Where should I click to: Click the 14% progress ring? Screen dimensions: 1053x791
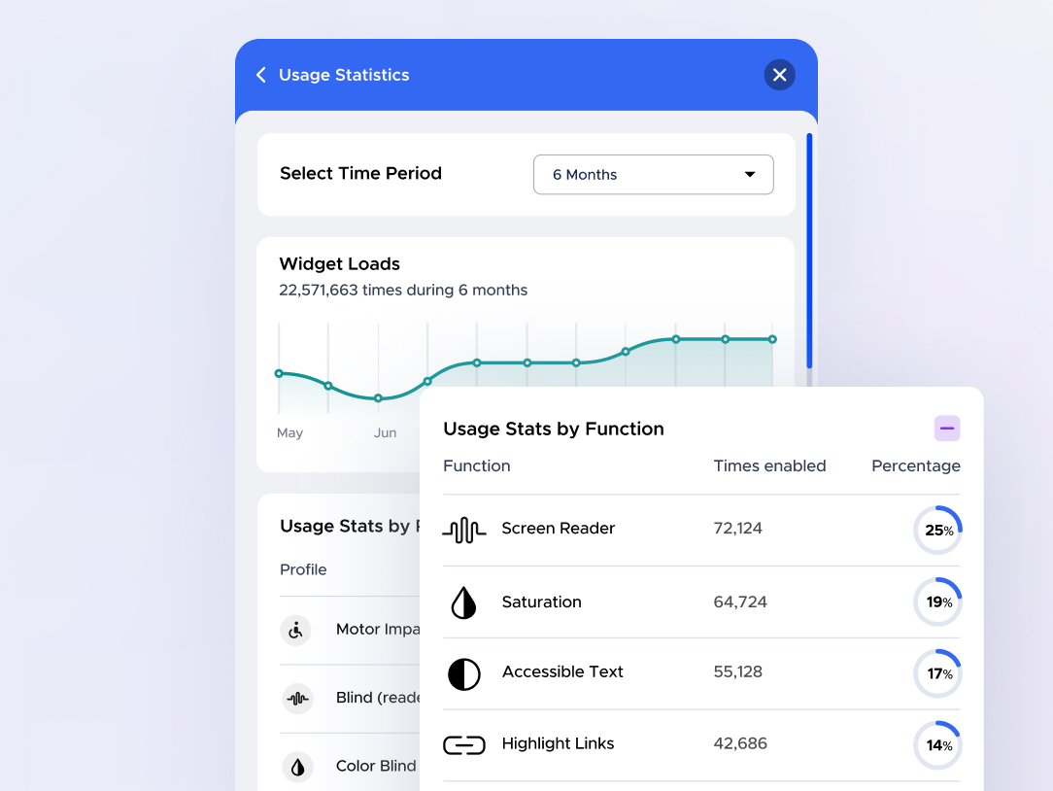(937, 745)
